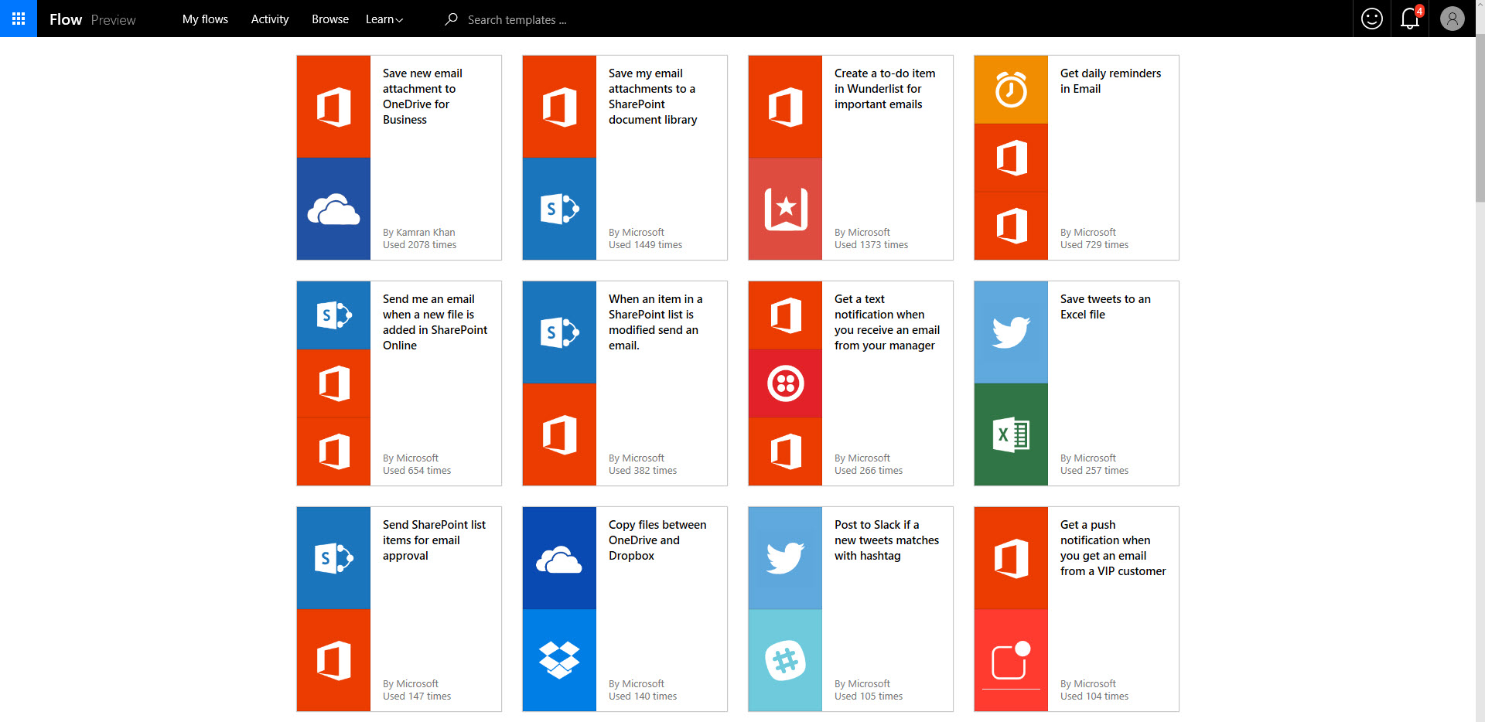This screenshot has height=722, width=1485.
Task: Click the OneDrive icon in Copy files between card
Action: 559,558
